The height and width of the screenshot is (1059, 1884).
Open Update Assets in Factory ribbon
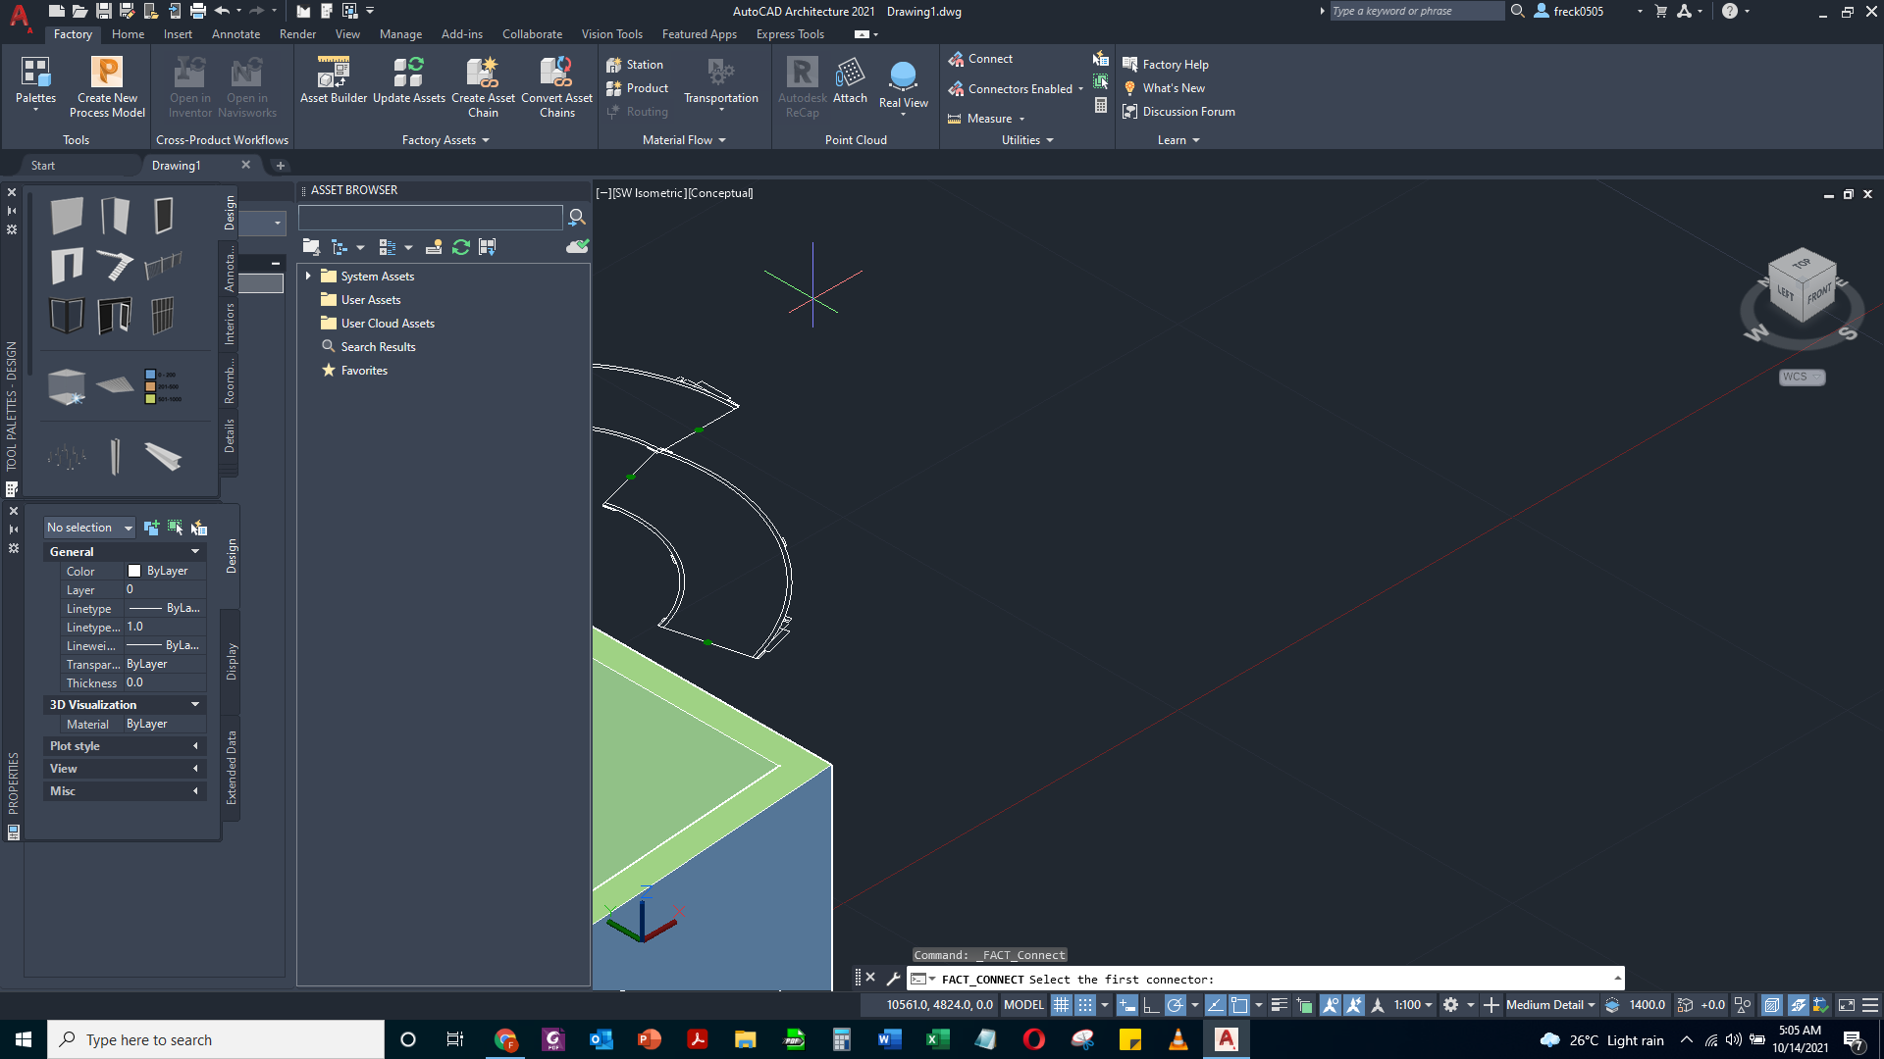pyautogui.click(x=409, y=85)
